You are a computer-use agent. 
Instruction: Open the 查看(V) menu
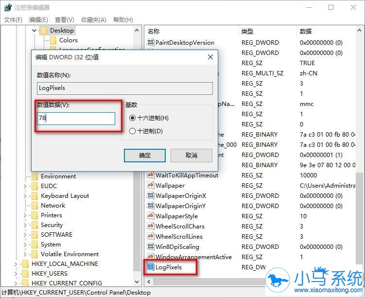click(64, 20)
